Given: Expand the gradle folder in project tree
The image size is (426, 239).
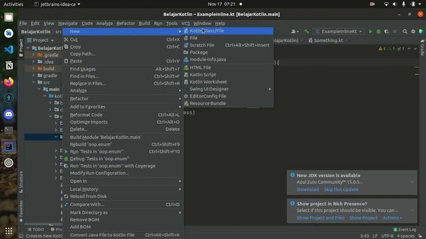Looking at the screenshot, I should click(x=33, y=76).
